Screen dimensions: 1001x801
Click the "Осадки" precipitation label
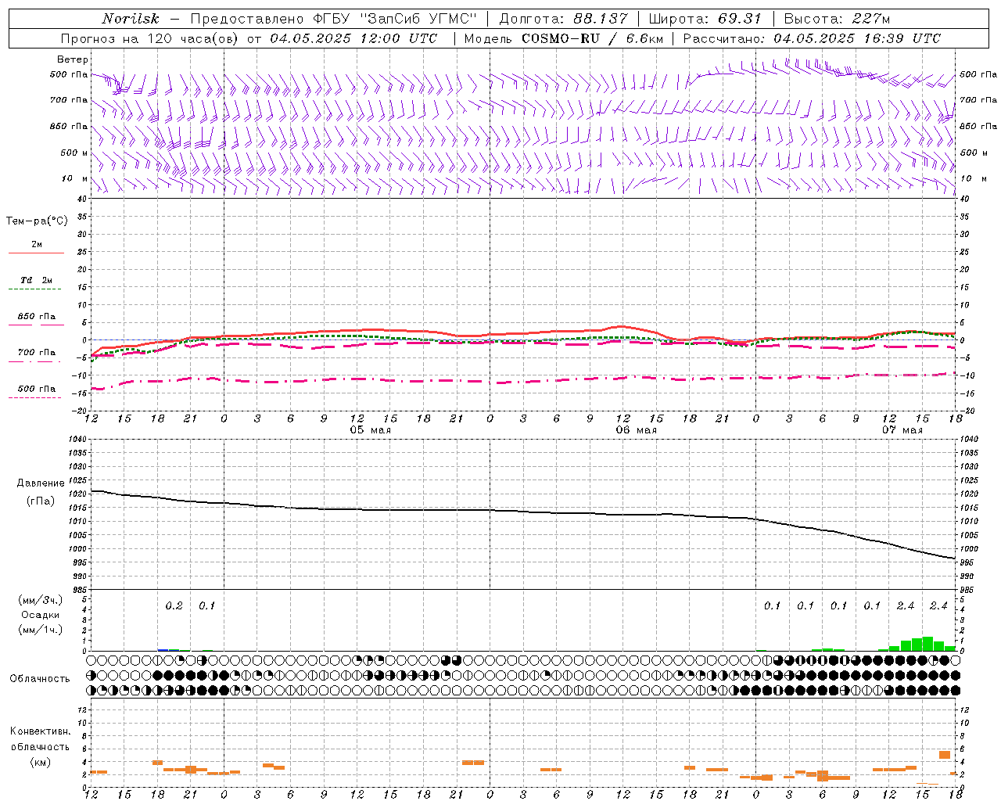point(41,615)
